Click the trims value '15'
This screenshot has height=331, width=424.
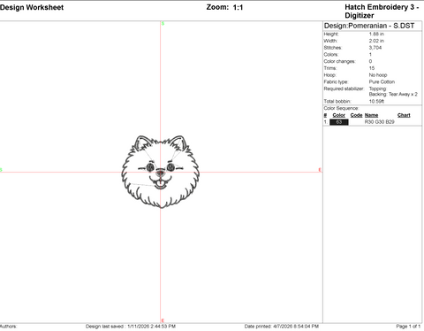[372, 68]
